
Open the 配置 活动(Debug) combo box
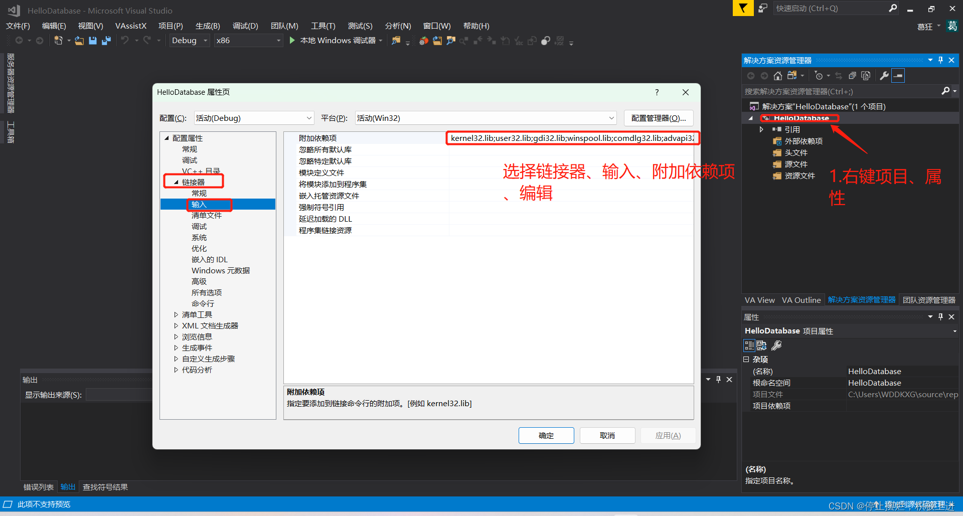254,118
